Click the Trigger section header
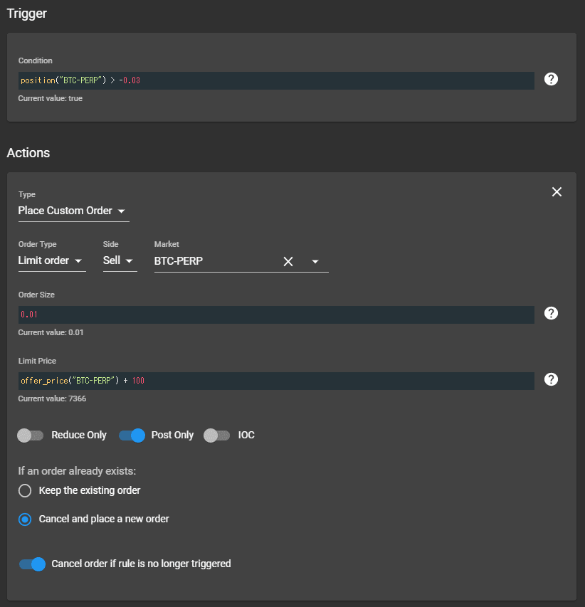 [x=26, y=13]
